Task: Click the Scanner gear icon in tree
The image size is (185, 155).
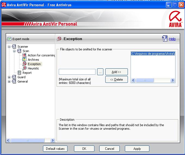Action: point(14,47)
